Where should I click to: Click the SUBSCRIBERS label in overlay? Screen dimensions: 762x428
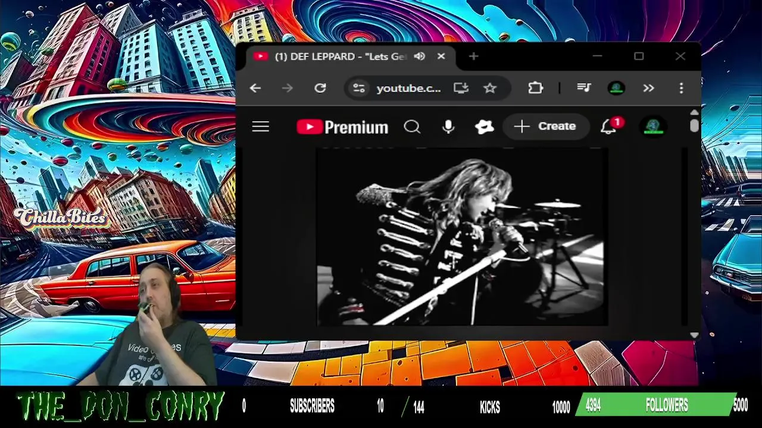312,407
